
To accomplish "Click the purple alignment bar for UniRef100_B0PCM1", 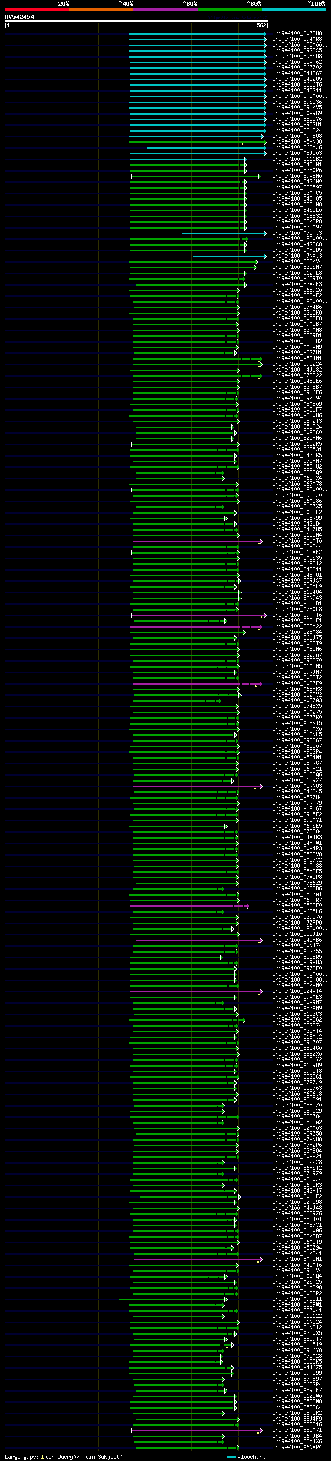I will (198, 1259).
